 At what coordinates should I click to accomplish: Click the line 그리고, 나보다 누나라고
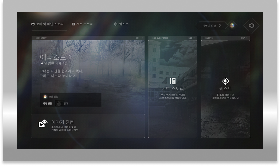[x=58, y=76]
